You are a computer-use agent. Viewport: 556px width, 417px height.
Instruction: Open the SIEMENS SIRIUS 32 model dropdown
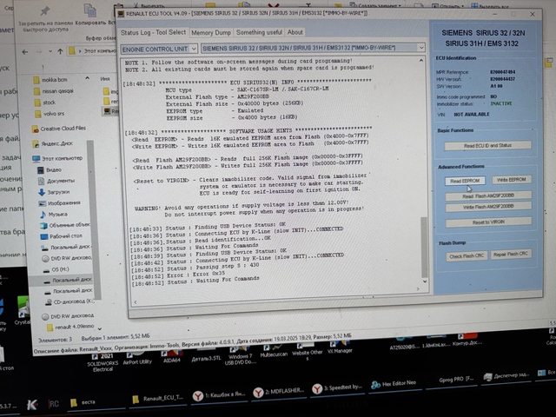coord(420,48)
